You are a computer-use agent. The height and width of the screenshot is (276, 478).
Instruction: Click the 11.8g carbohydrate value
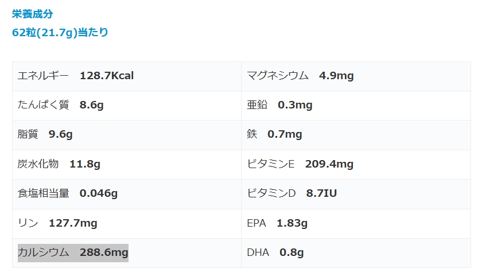tap(85, 164)
